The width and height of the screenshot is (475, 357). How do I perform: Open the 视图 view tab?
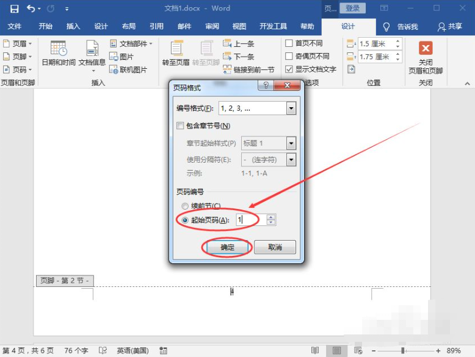click(239, 27)
